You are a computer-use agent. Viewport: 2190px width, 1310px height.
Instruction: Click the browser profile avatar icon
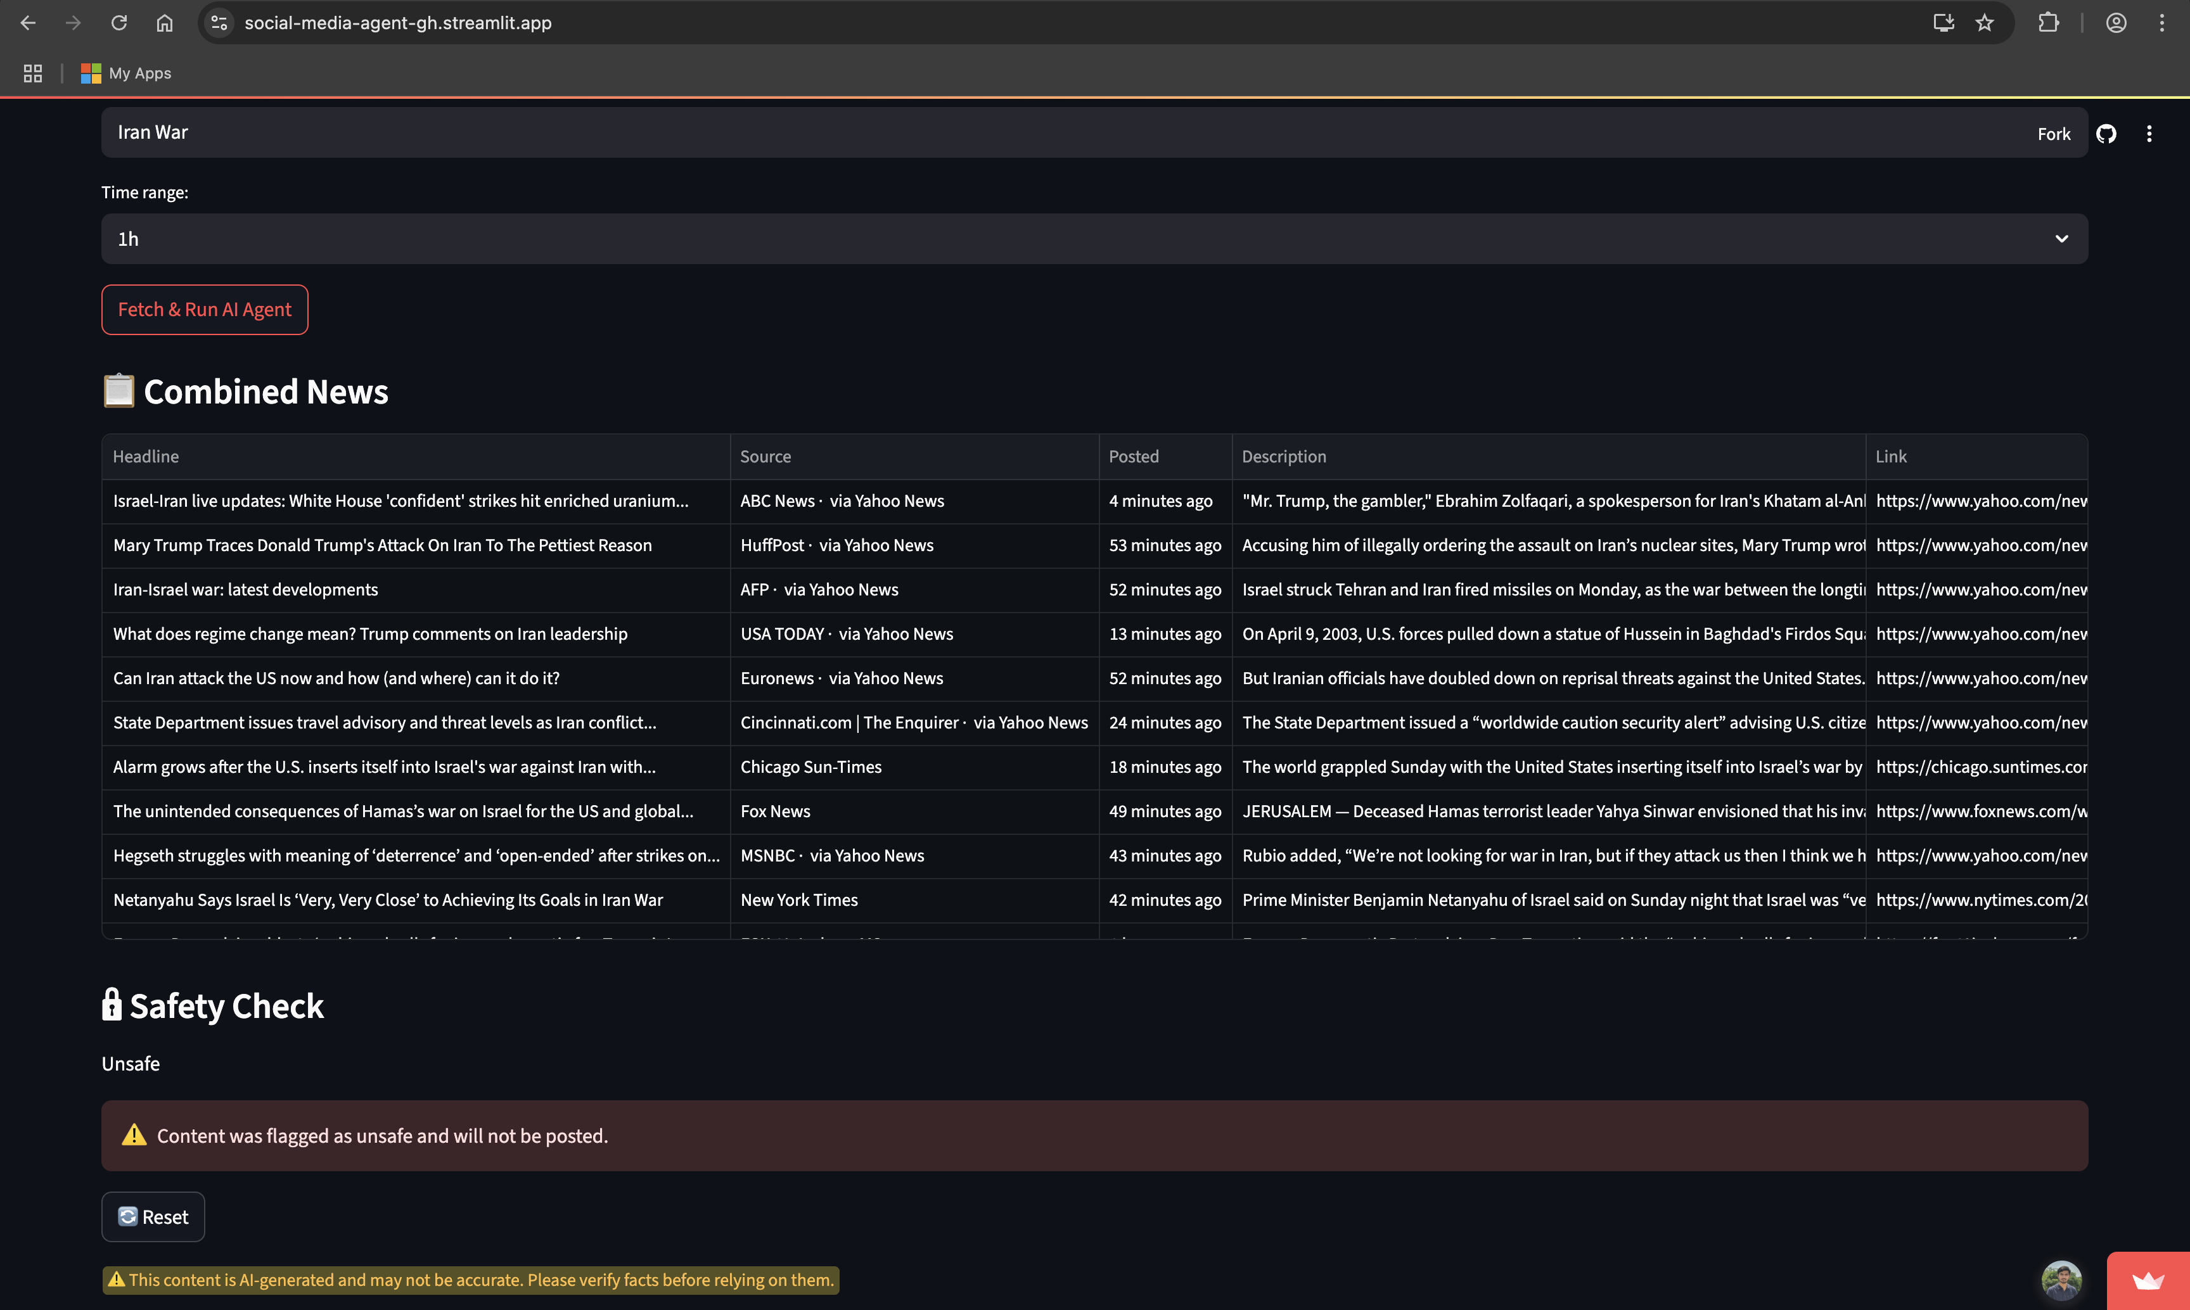[2116, 23]
